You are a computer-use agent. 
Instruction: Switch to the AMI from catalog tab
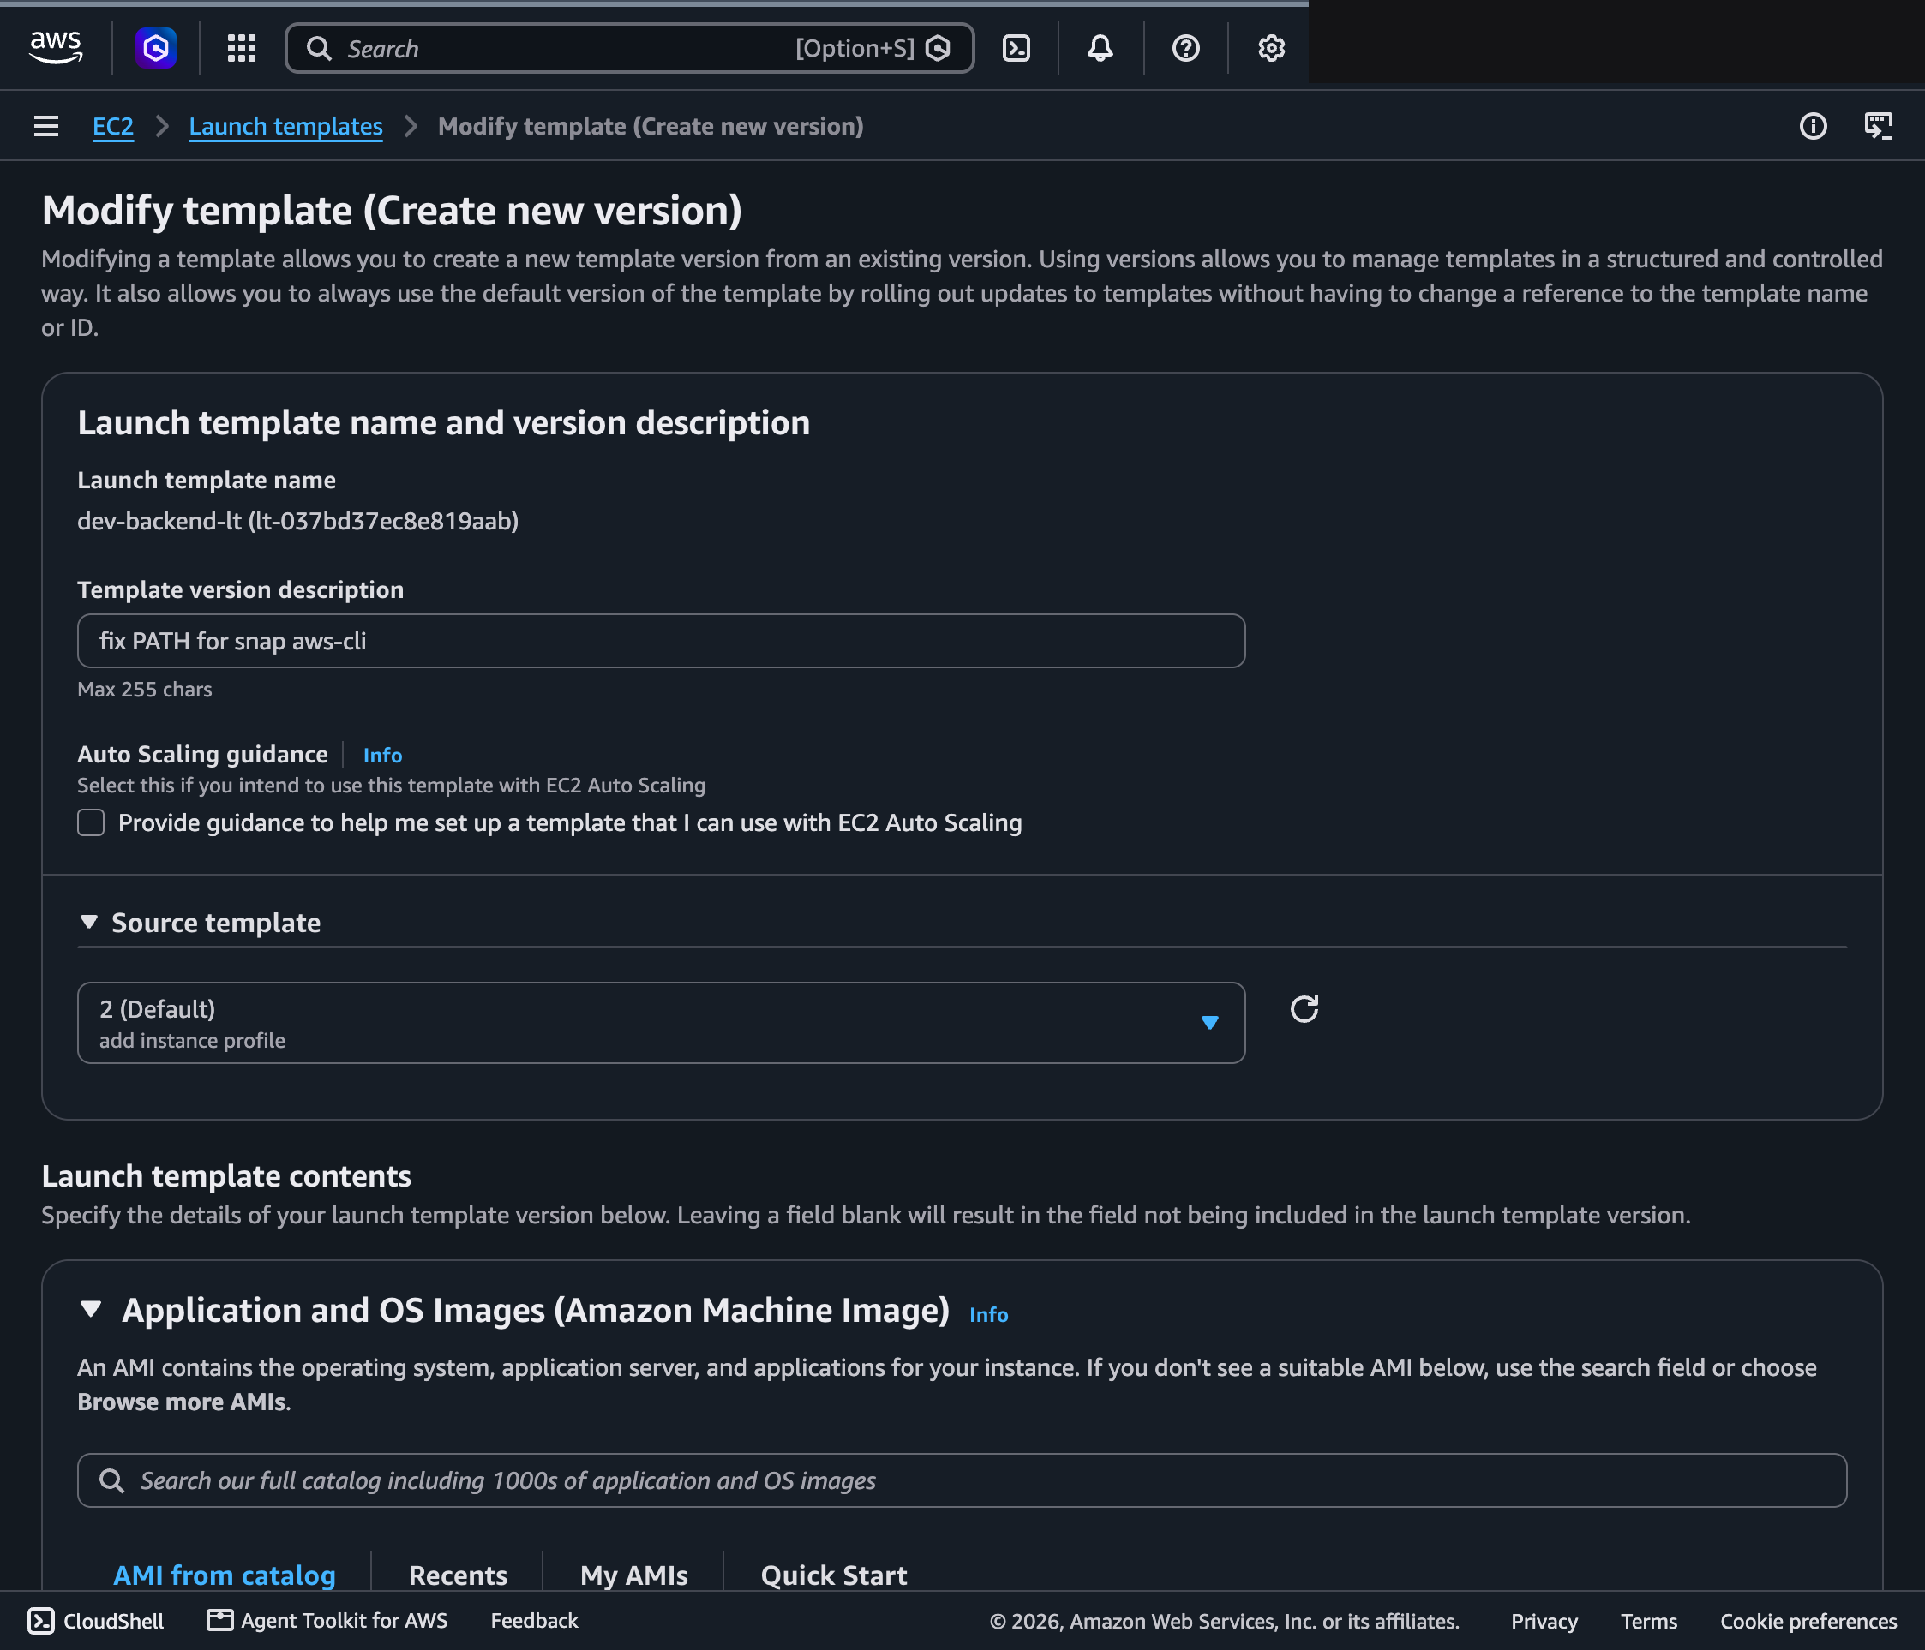[x=224, y=1575]
